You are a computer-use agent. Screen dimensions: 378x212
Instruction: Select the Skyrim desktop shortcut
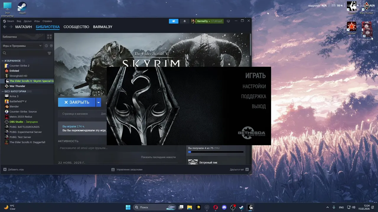pos(351,8)
